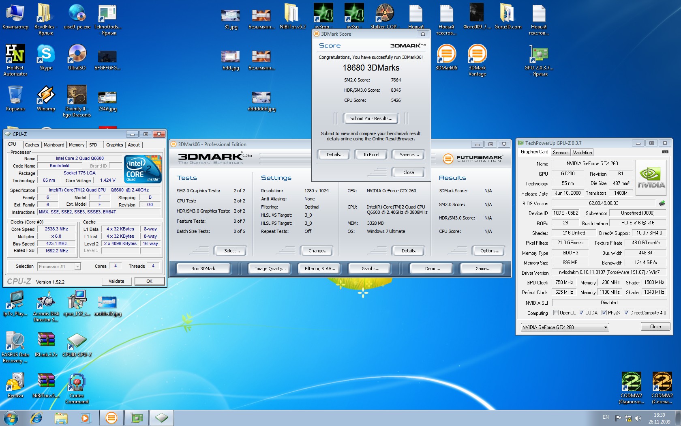Image resolution: width=681 pixels, height=426 pixels.
Task: Open CODMW2 (Одиночн...) game shortcut
Action: (631, 388)
